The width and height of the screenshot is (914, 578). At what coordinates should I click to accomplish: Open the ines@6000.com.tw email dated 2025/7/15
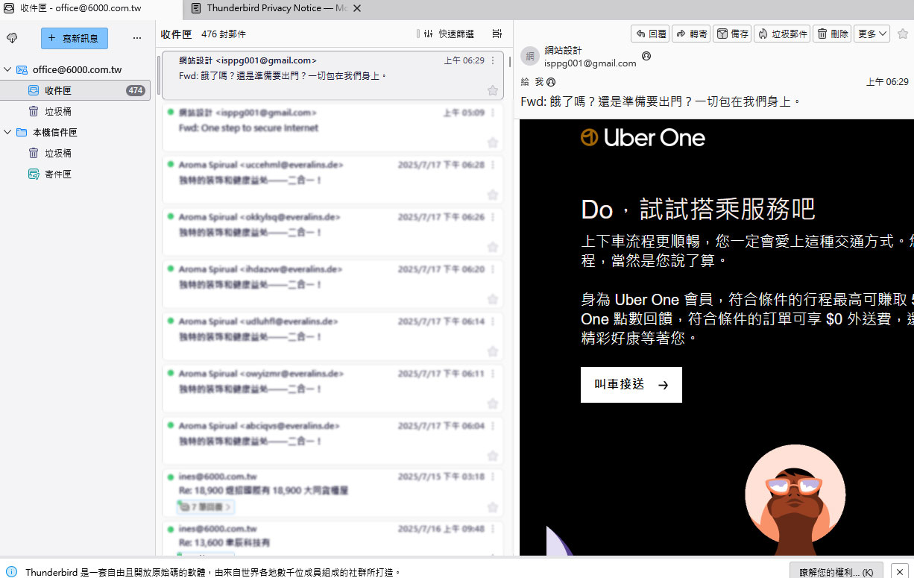point(332,493)
